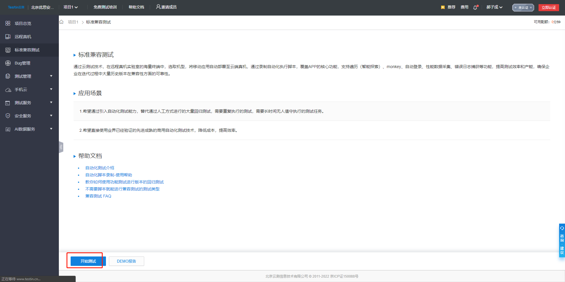Click 项目1 in the breadcrumb
The width and height of the screenshot is (565, 282).
point(73,22)
